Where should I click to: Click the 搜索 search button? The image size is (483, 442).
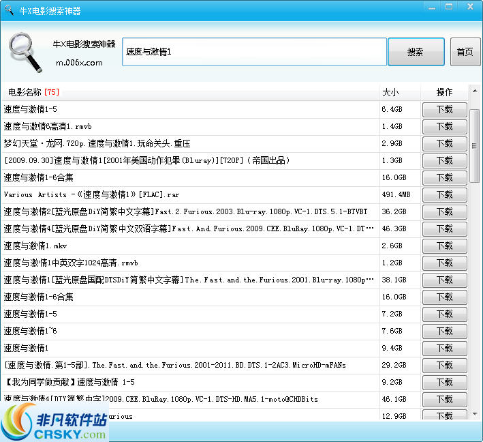[x=416, y=52]
